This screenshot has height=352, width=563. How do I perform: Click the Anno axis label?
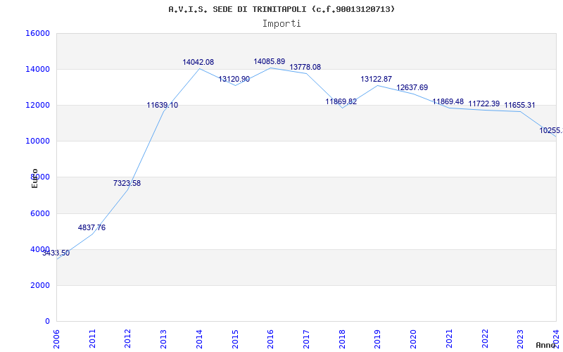(545, 345)
